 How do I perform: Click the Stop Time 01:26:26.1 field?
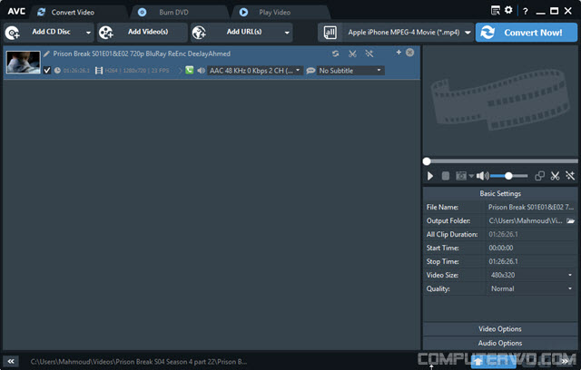pyautogui.click(x=531, y=261)
